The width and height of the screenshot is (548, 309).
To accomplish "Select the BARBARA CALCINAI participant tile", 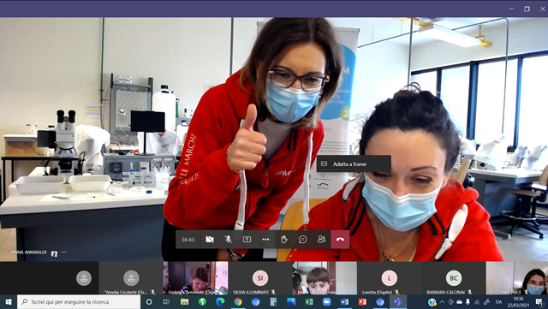I will pyautogui.click(x=453, y=278).
